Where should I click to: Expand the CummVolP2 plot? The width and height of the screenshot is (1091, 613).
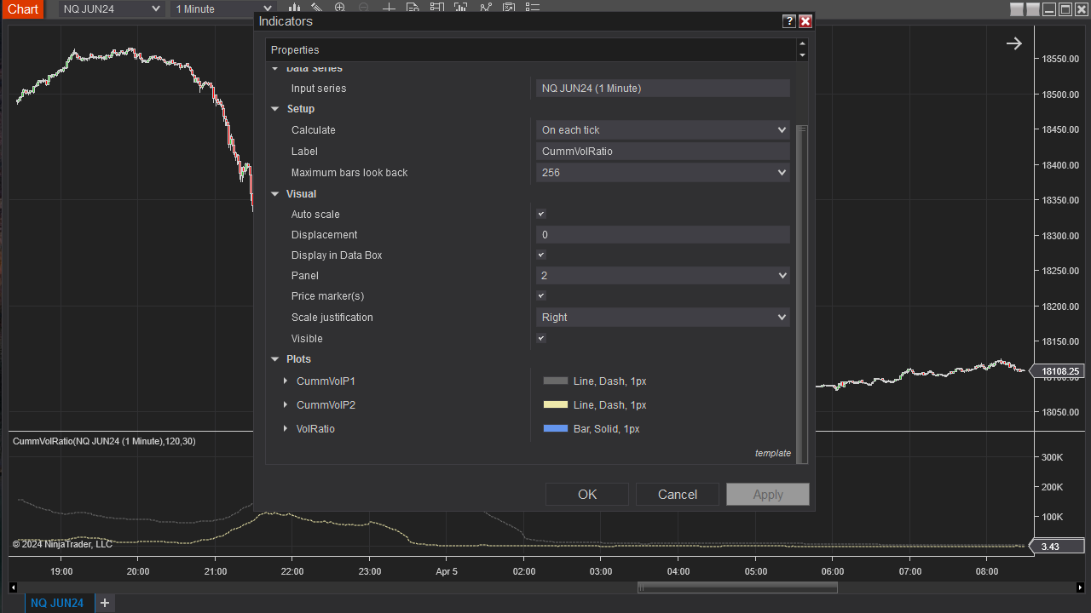(x=286, y=404)
